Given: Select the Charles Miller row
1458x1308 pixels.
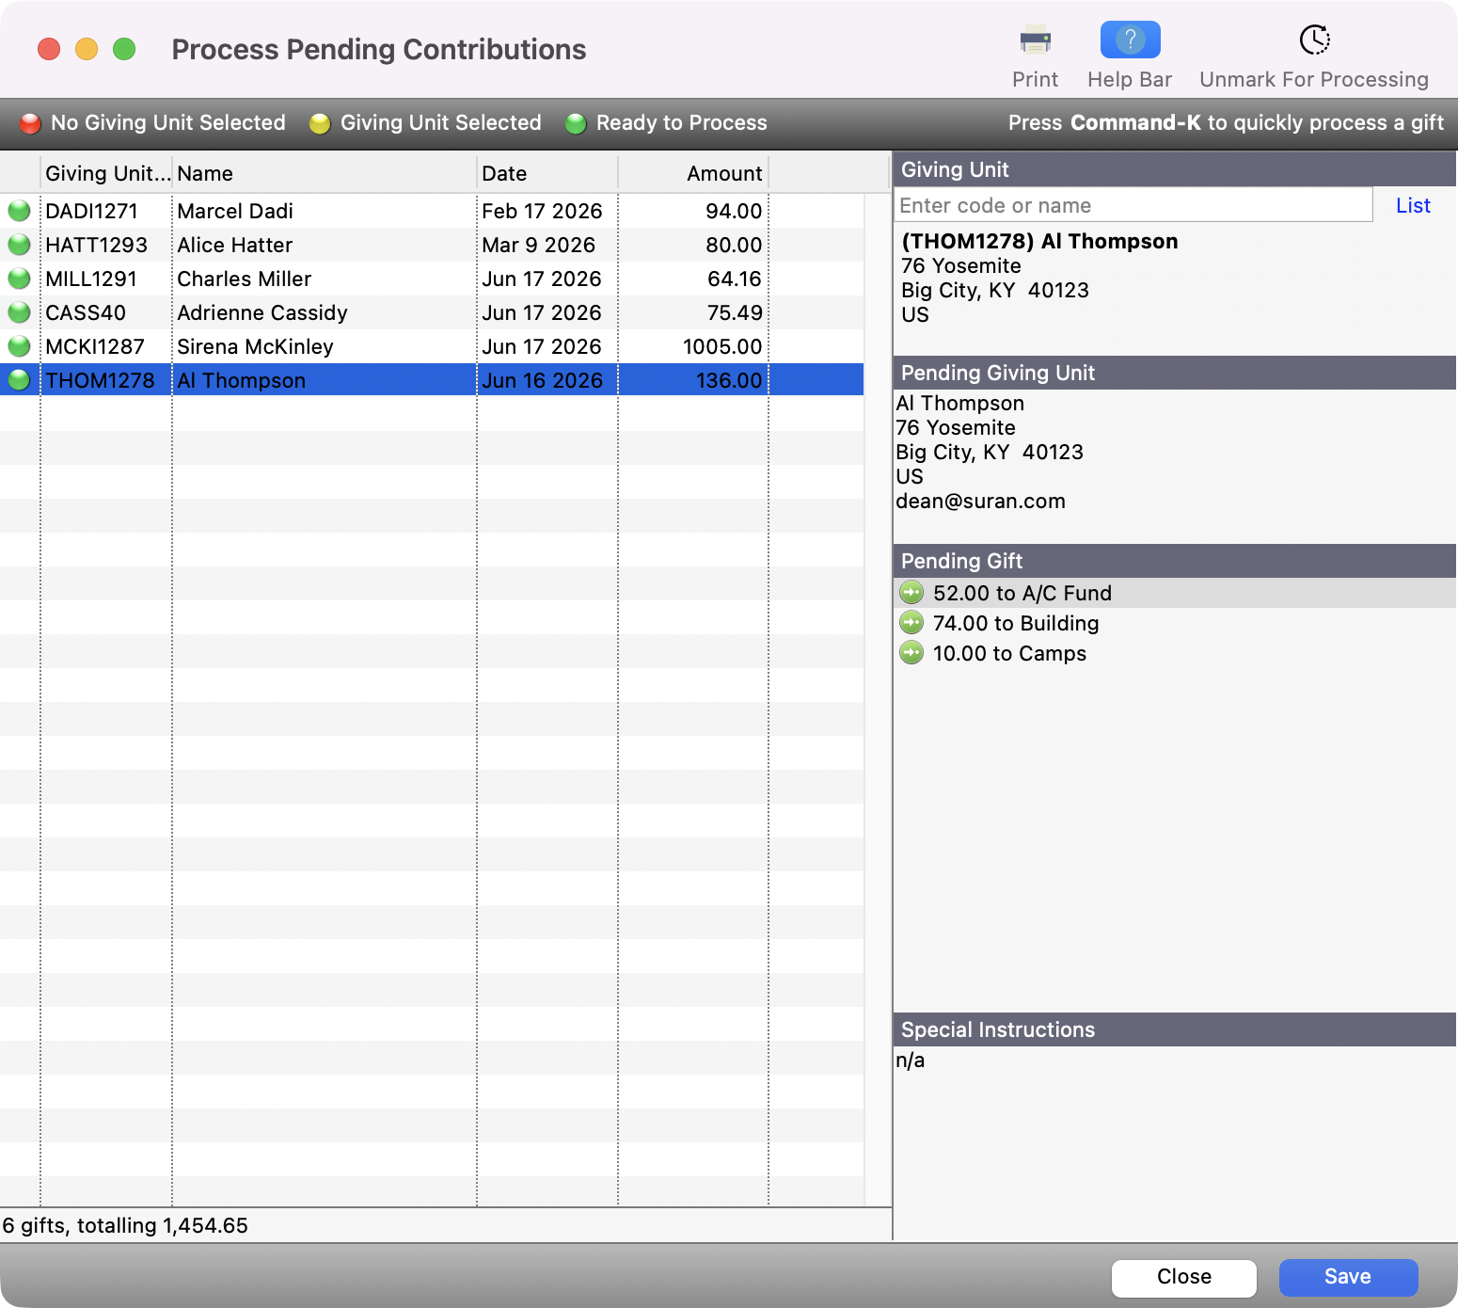Looking at the screenshot, I should tap(432, 279).
